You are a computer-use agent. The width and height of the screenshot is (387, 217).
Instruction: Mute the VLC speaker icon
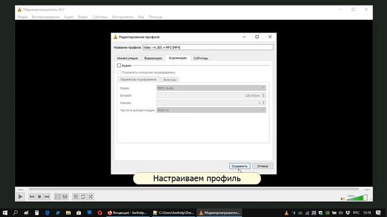(343, 198)
